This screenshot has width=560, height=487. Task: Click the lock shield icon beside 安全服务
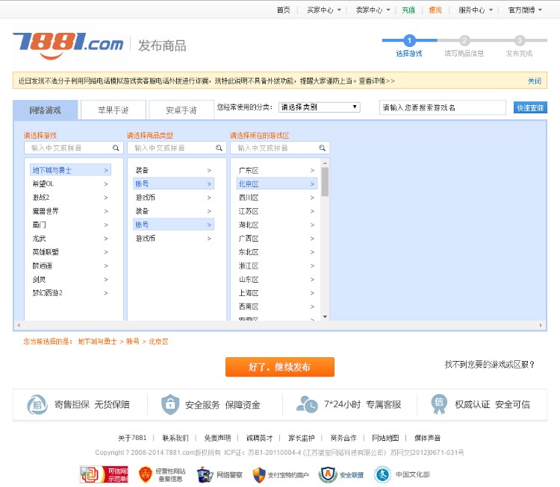170,404
